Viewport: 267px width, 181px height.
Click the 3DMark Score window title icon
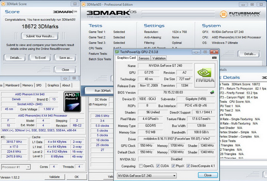[x=3, y=4]
